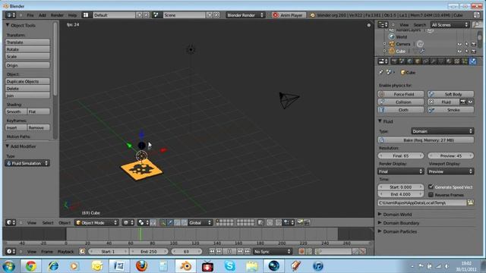Viewport: 486px width, 273px height.
Task: Open the World properties tab icon
Action: (x=410, y=61)
